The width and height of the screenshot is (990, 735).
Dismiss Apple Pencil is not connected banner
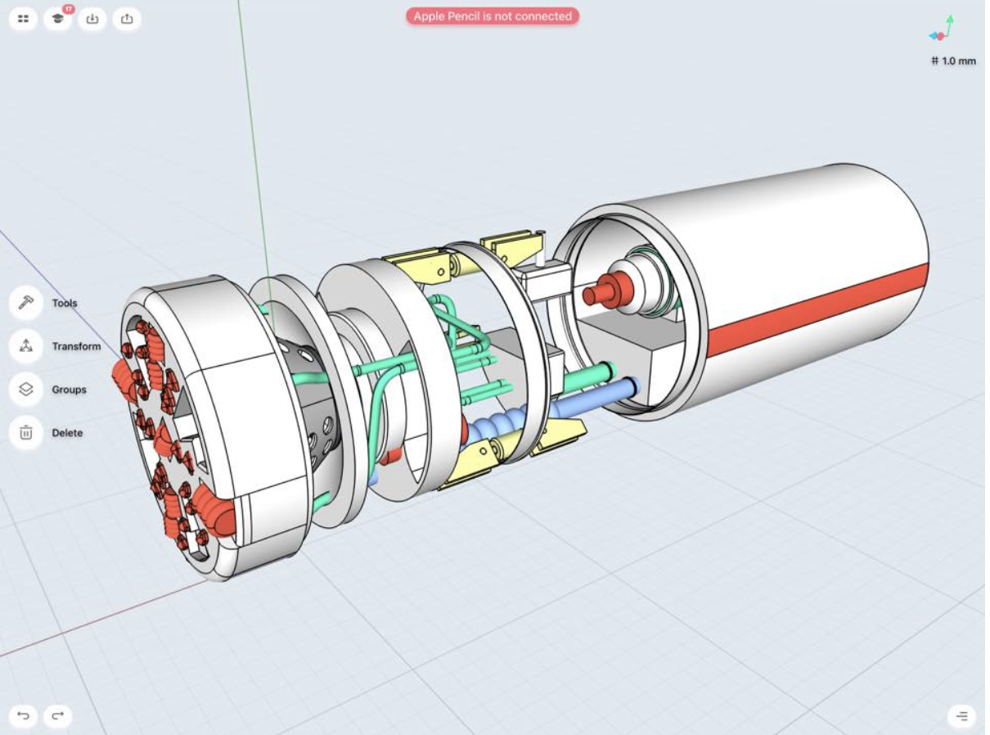493,16
